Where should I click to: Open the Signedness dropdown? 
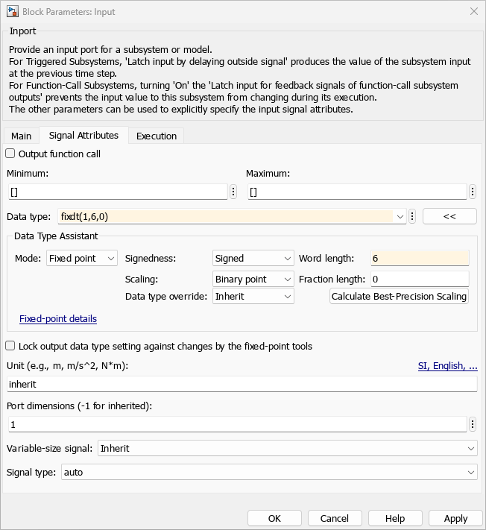point(253,259)
